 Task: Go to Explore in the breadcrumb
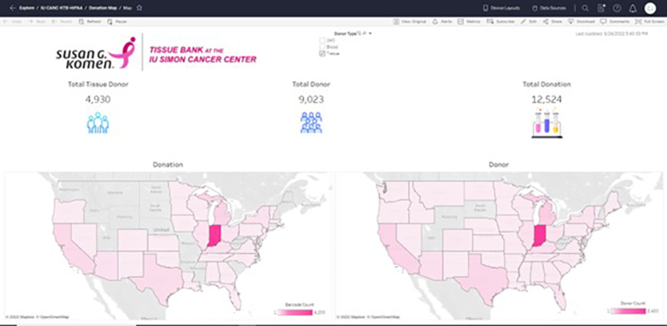[27, 8]
